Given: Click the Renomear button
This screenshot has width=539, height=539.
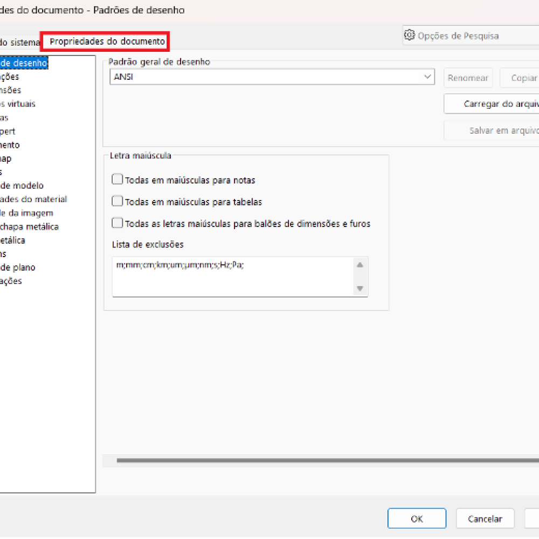Looking at the screenshot, I should 467,78.
